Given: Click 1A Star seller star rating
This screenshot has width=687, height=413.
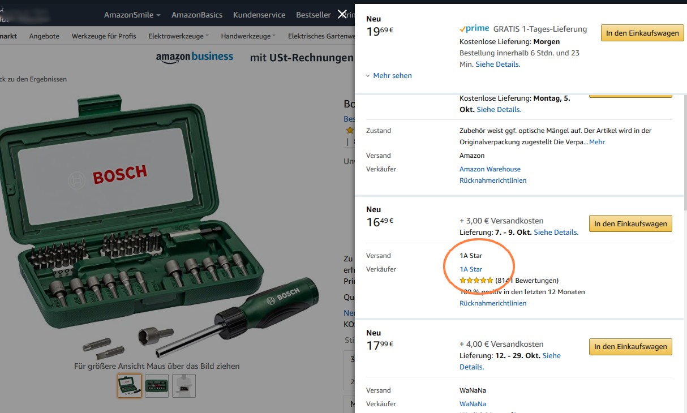Looking at the screenshot, I should pos(476,281).
